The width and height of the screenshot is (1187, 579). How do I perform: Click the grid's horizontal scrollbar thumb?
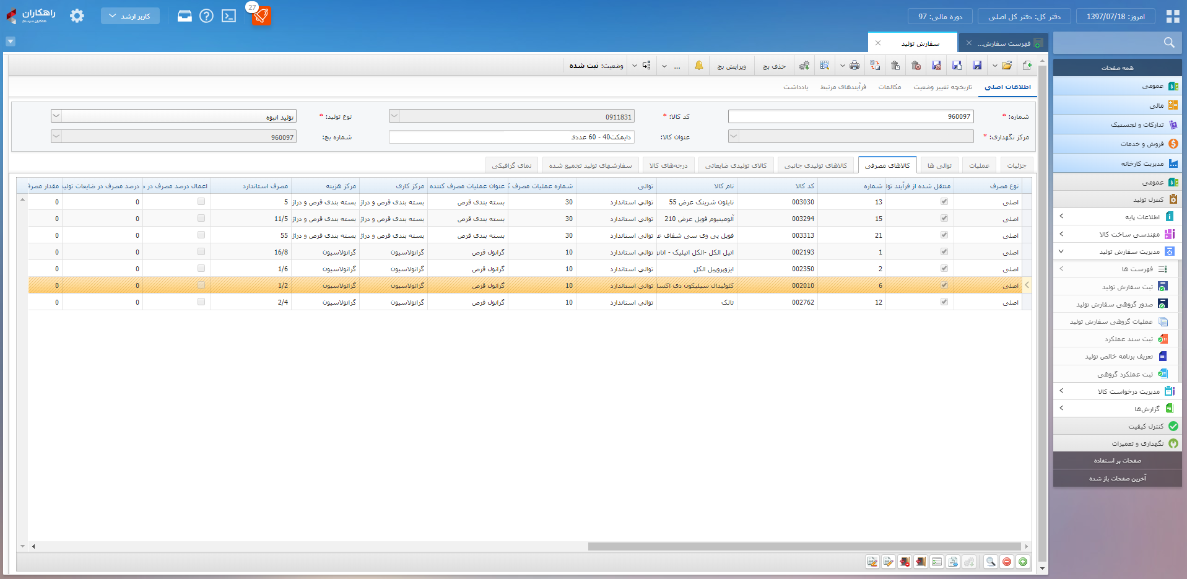(x=804, y=546)
